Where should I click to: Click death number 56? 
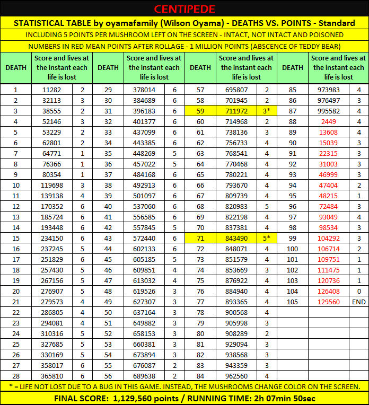108,376
